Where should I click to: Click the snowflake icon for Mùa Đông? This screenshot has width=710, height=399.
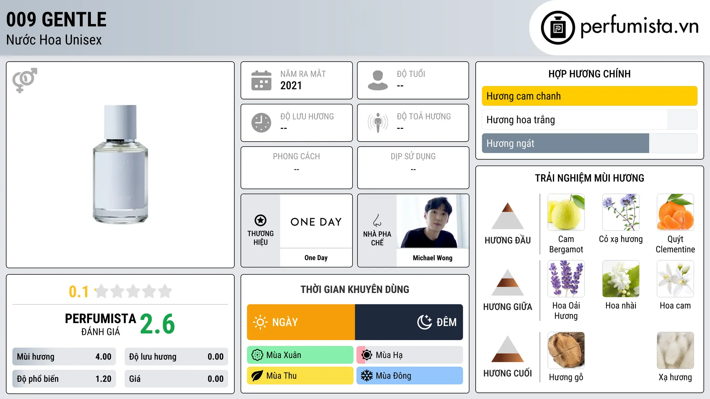(x=367, y=376)
